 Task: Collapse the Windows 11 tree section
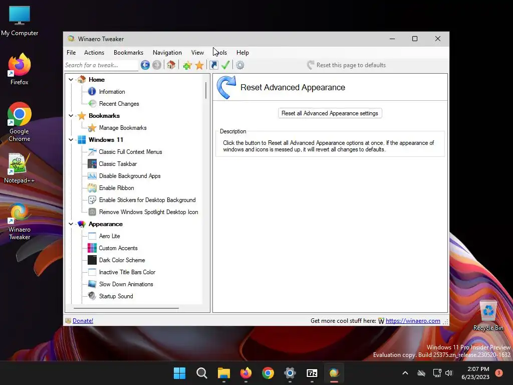pyautogui.click(x=71, y=140)
